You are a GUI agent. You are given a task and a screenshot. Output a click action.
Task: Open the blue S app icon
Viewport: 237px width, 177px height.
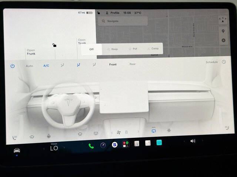tap(114, 145)
